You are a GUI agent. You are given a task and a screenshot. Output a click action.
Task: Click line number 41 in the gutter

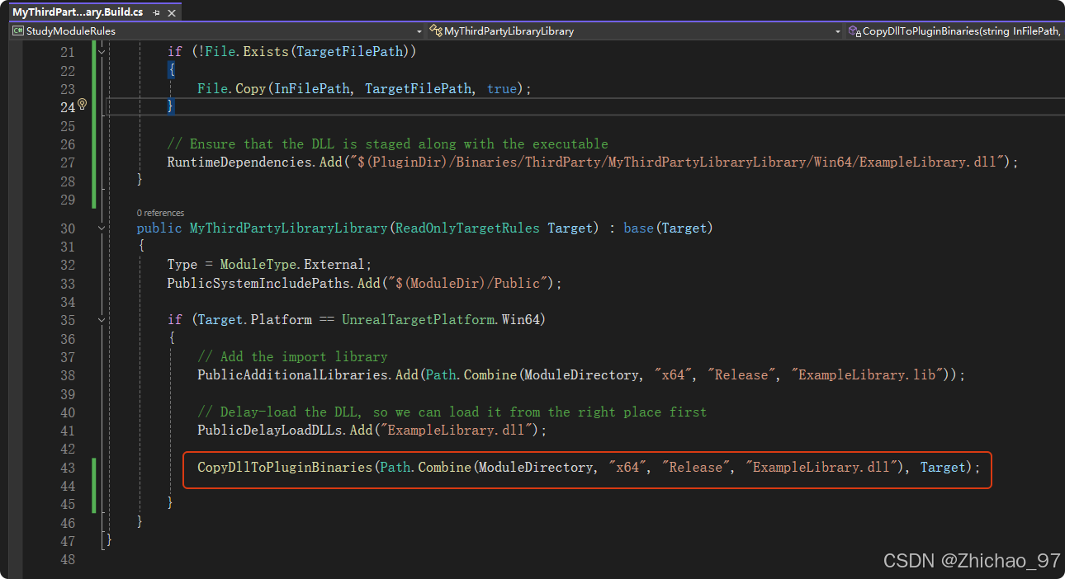[67, 431]
